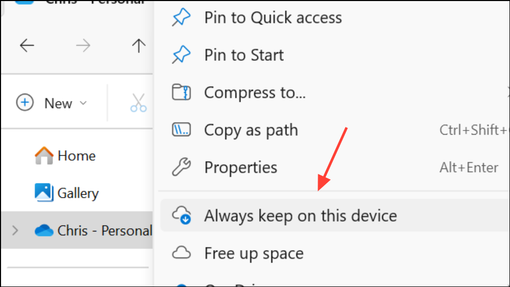Image resolution: width=510 pixels, height=287 pixels.
Task: Click the zipped folder Compress icon
Action: click(181, 93)
